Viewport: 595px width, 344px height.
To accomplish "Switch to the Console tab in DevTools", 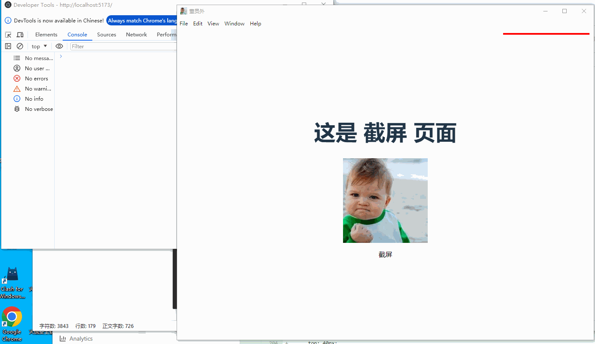I will [x=77, y=35].
